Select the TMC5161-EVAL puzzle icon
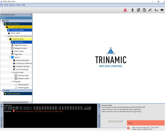Image resolution: width=165 pixels, height=131 pixels. tap(10, 39)
